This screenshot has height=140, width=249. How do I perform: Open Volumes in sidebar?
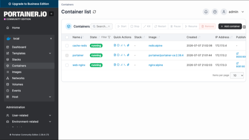click(29, 84)
